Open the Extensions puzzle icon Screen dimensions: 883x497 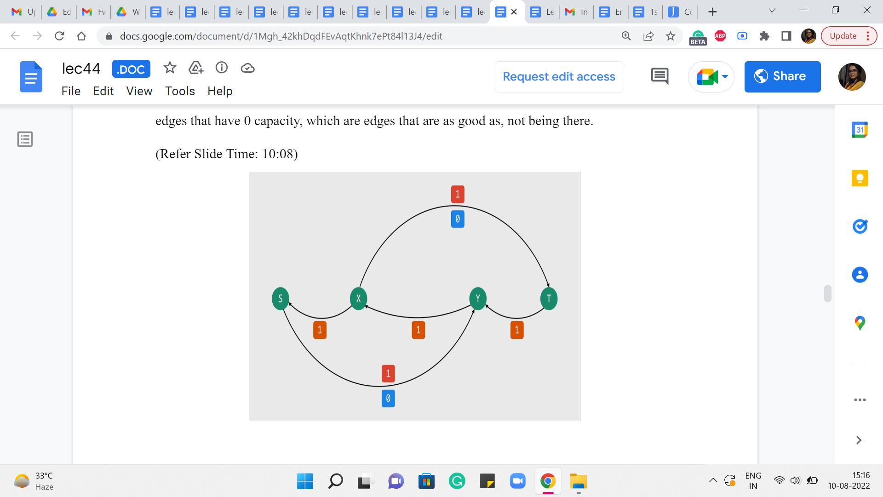pos(764,36)
